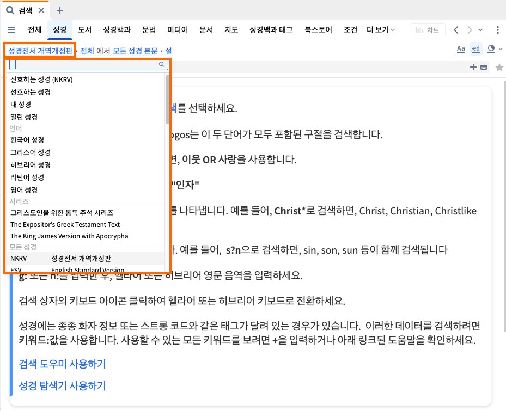Open the hamburger panel menu
Viewport: 506px width, 411px height.
[x=11, y=30]
